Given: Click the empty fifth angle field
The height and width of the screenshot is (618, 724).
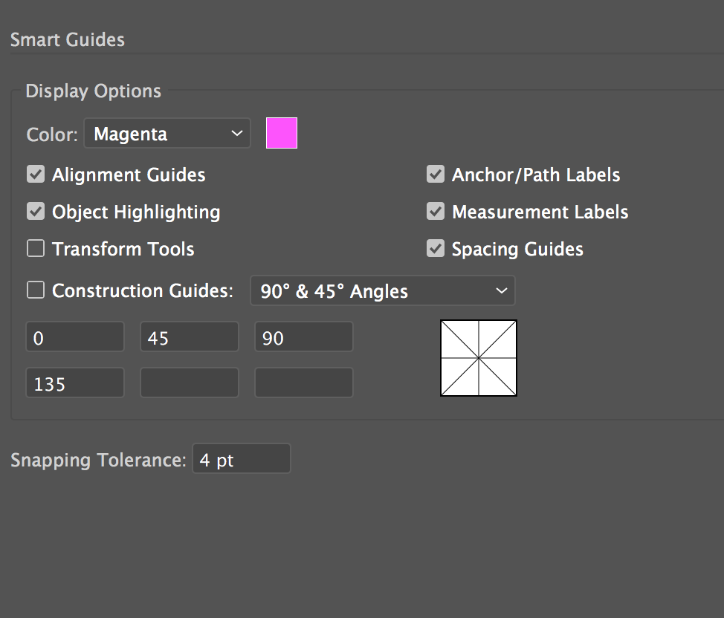Looking at the screenshot, I should click(x=189, y=383).
